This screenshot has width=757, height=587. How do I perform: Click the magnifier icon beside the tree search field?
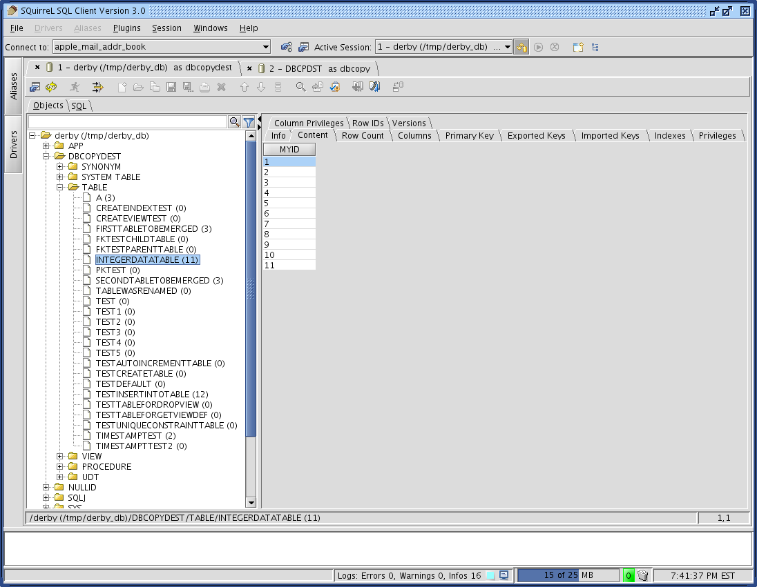point(235,121)
